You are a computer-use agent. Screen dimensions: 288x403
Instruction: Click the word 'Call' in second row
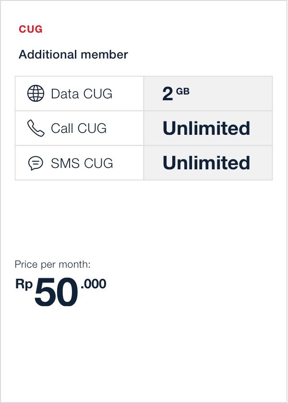(x=62, y=129)
